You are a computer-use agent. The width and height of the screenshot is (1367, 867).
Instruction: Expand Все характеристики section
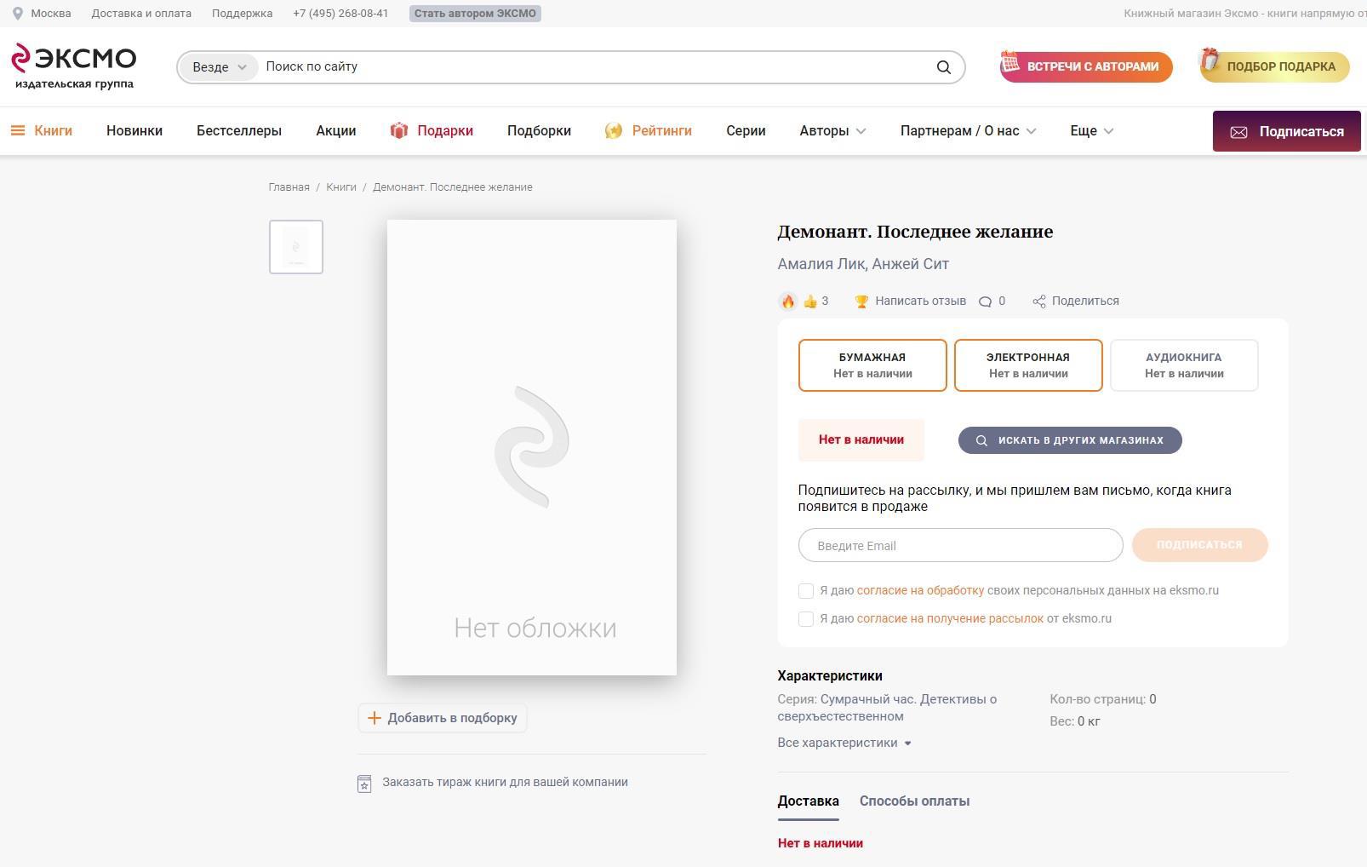(844, 743)
